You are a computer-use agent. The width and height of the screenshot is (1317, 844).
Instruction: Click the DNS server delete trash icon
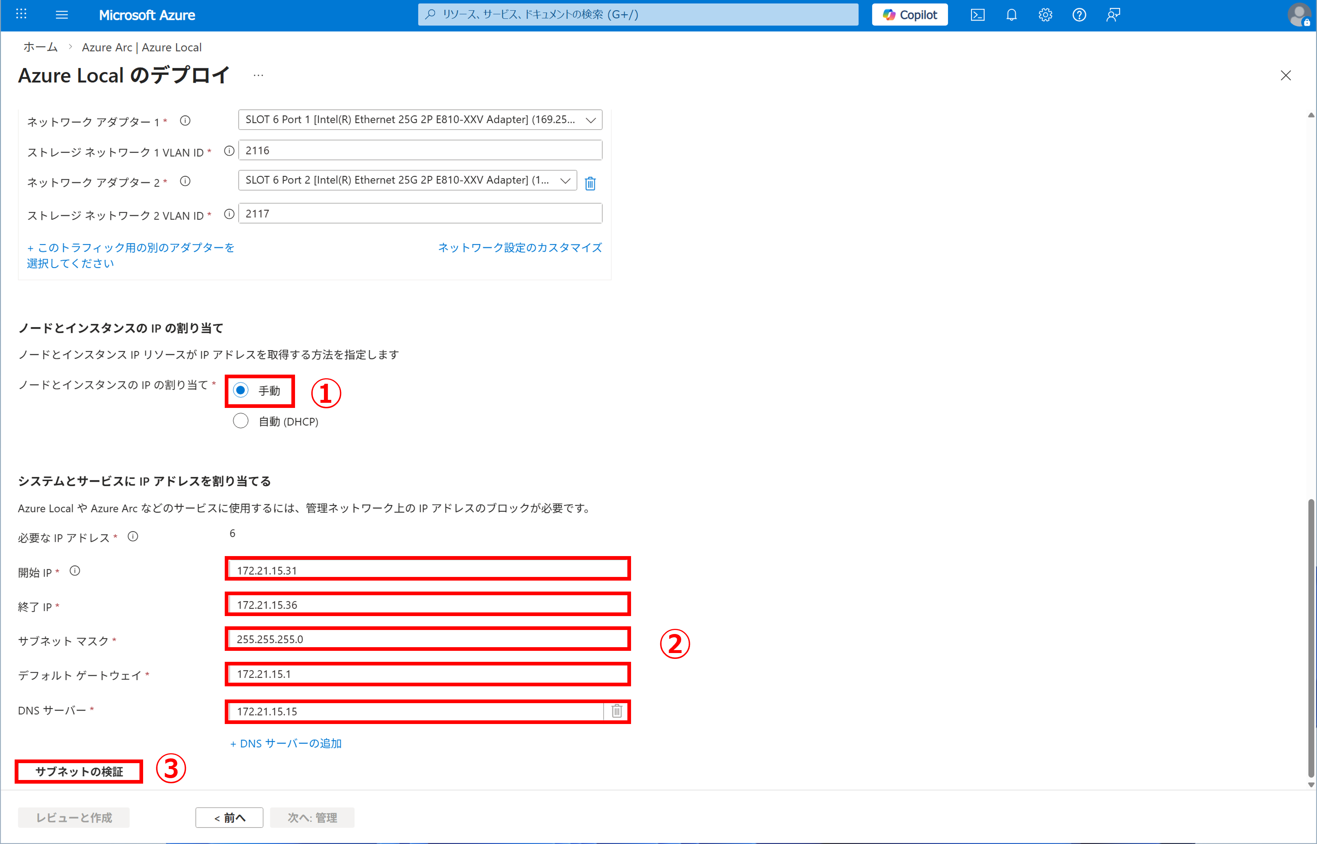617,711
